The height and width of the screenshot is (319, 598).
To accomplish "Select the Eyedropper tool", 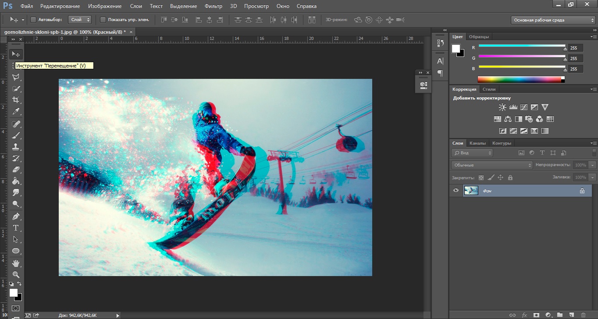I will 16,111.
